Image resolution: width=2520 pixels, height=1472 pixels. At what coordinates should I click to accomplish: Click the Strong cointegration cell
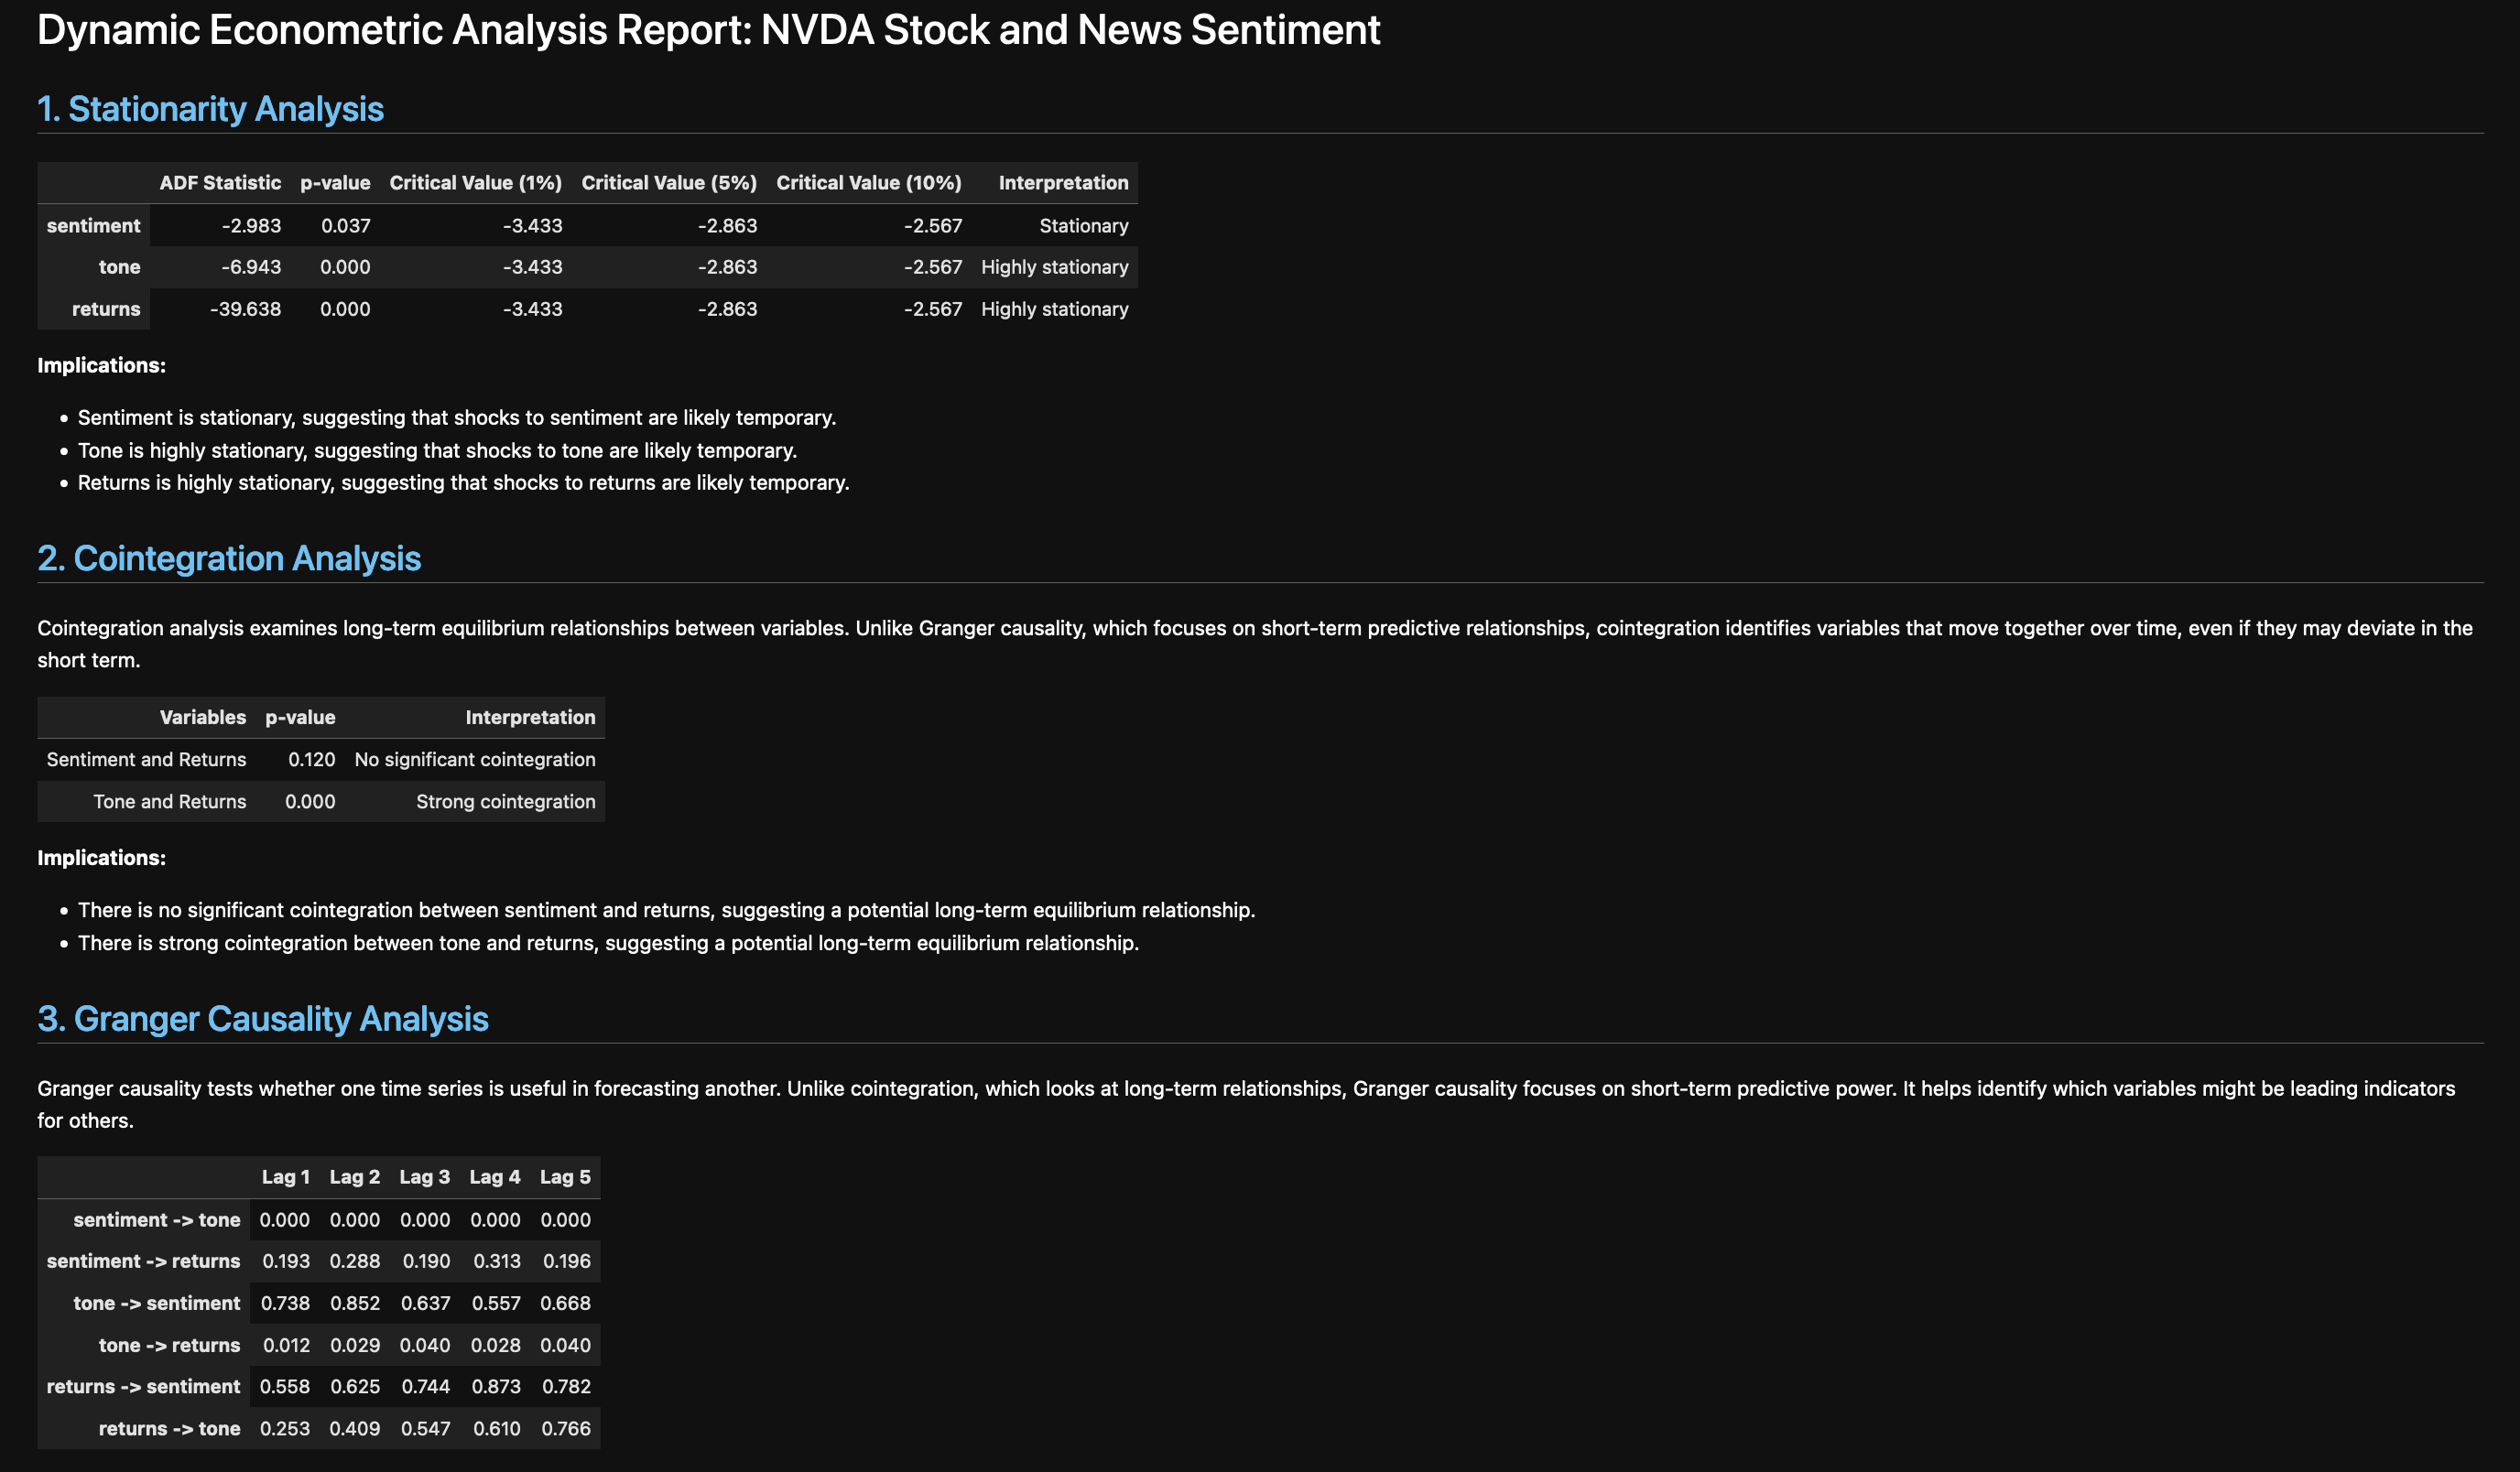[x=505, y=801]
